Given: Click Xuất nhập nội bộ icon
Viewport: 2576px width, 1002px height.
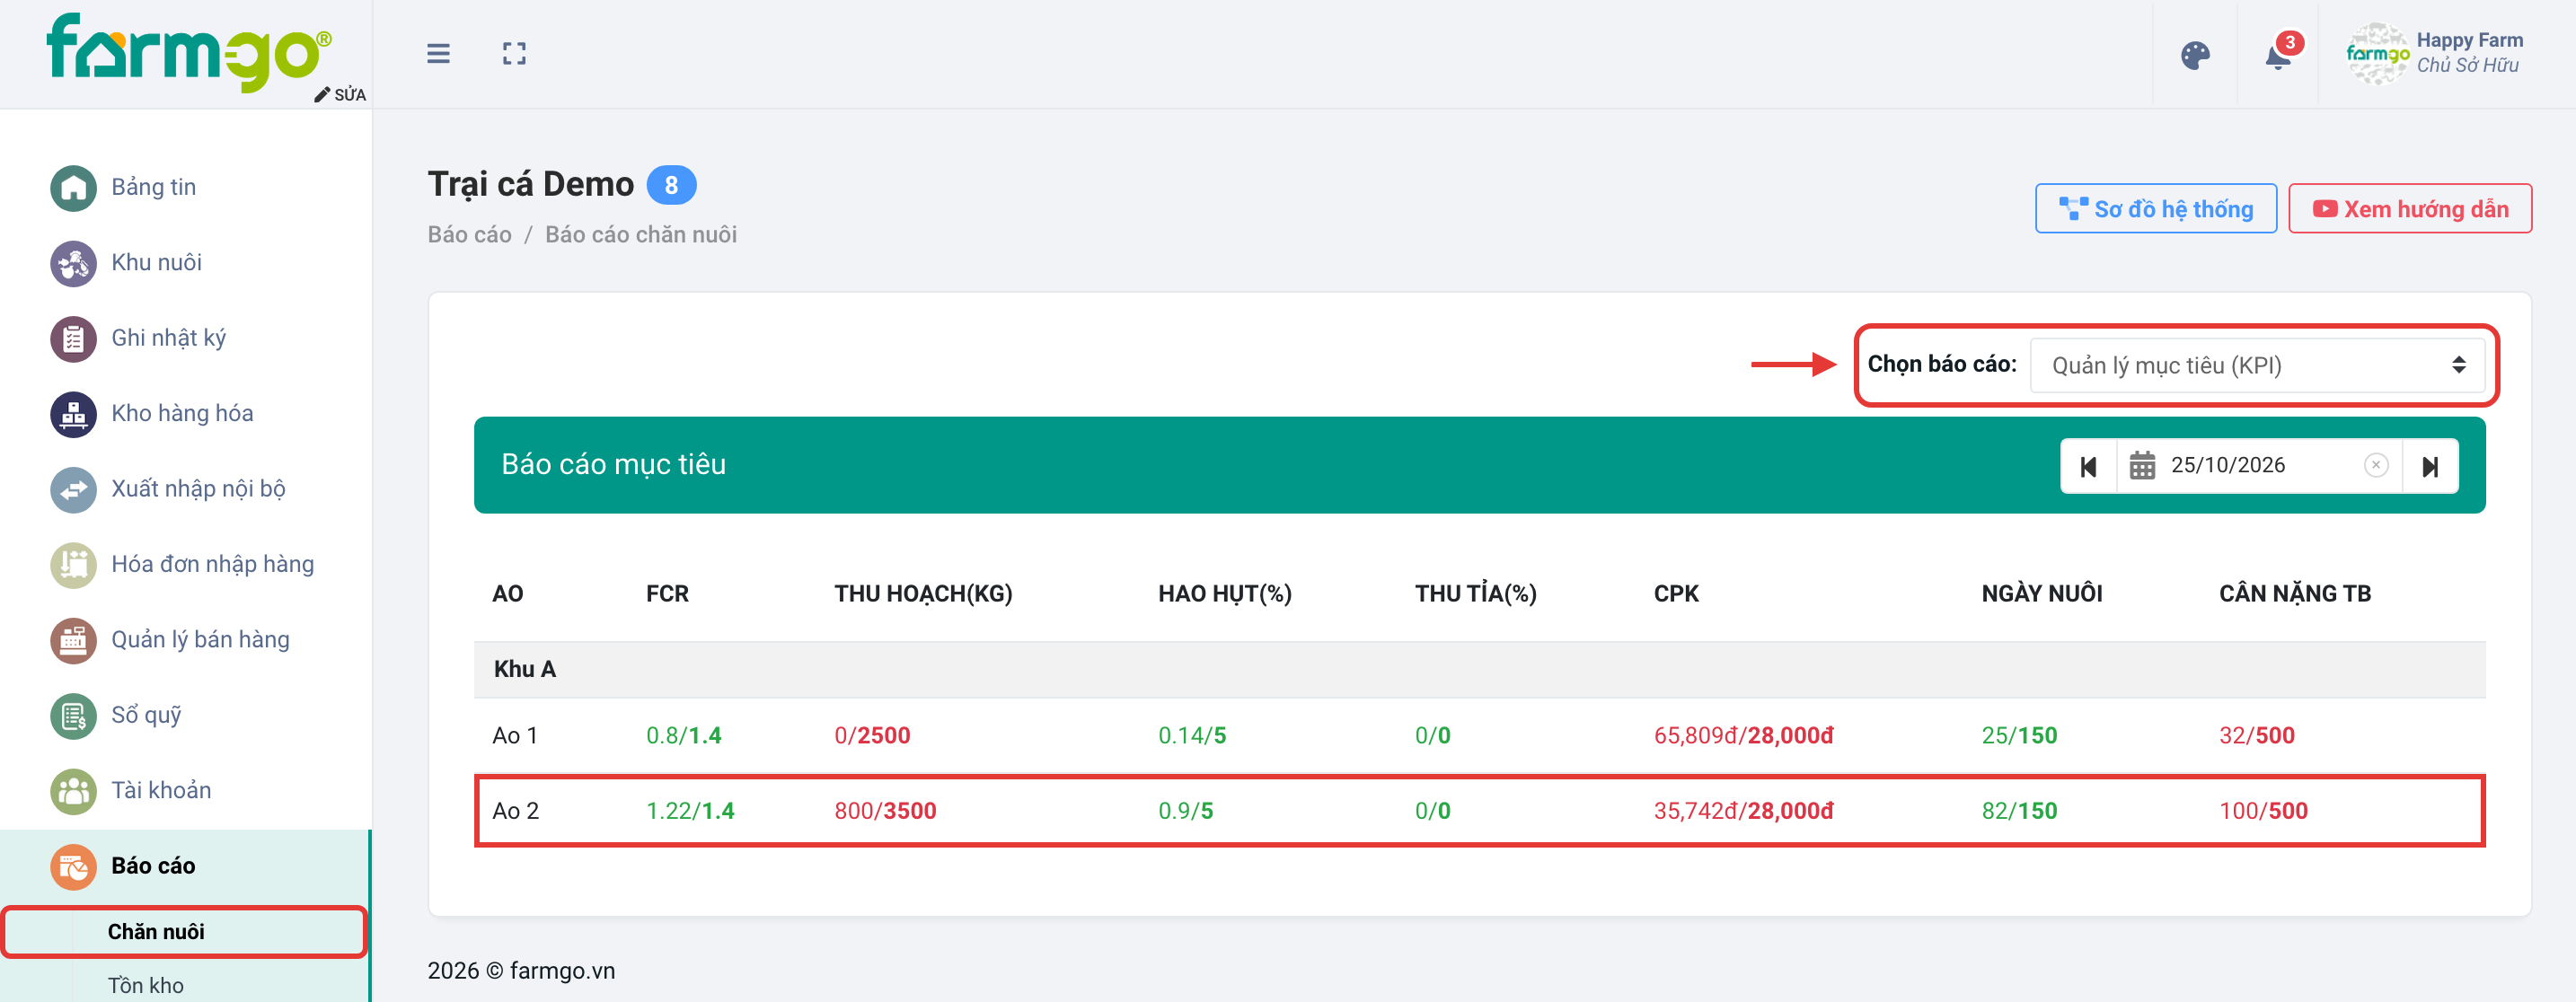Looking at the screenshot, I should click(x=73, y=490).
